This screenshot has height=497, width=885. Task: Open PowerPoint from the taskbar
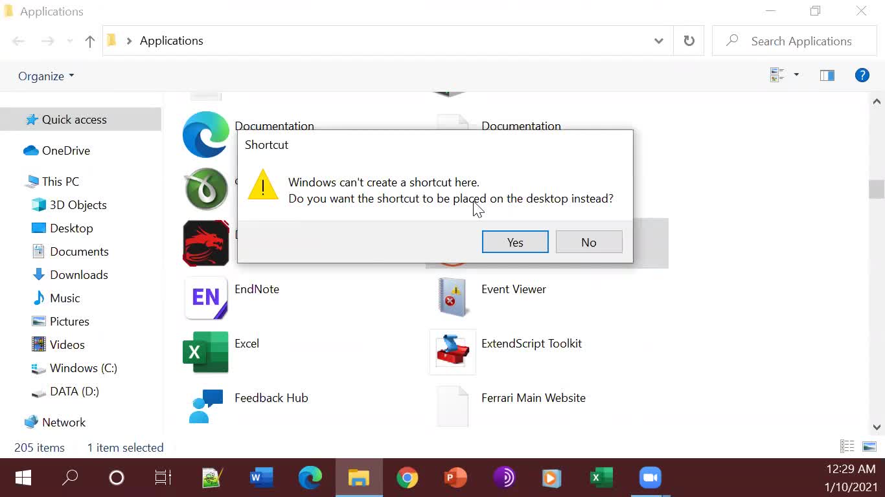[x=456, y=478]
